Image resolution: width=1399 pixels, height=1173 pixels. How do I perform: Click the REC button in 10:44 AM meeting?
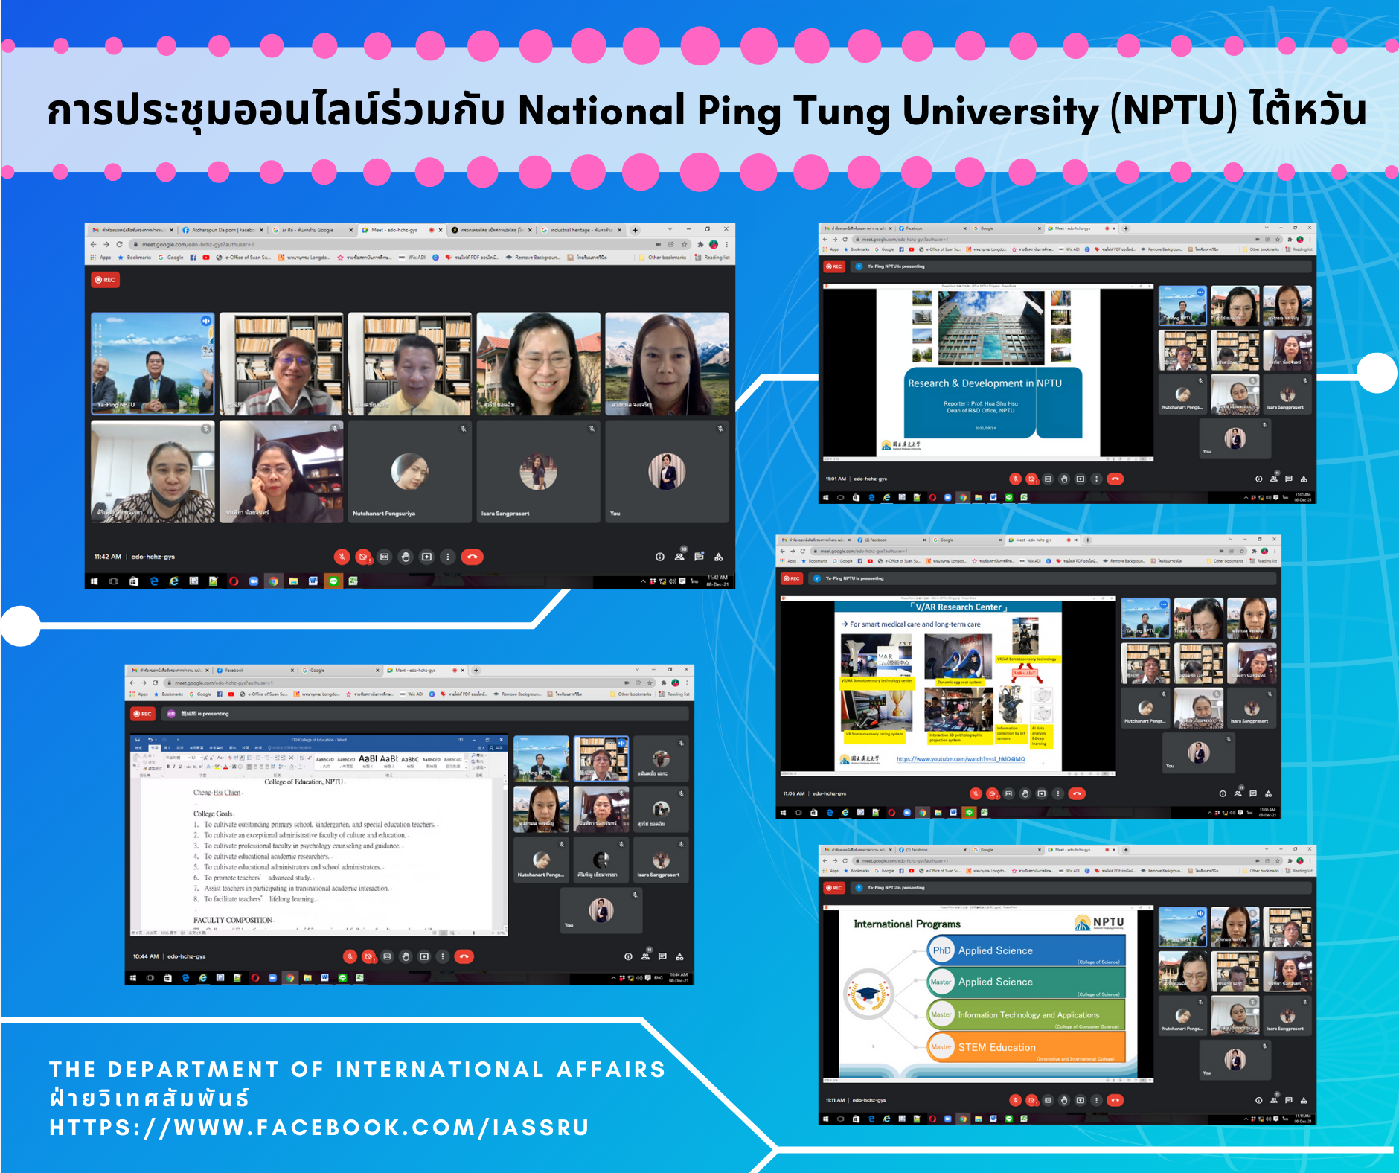142,714
